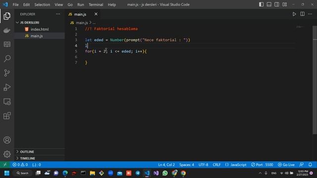
Task: Click the word 'prompt' on line 3
Action: (133, 40)
